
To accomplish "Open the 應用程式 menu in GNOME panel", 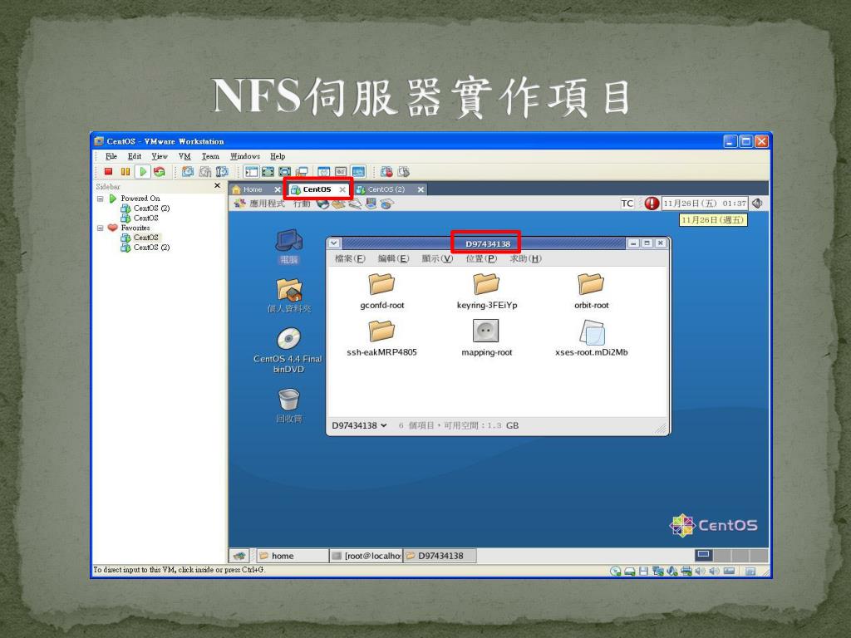I will click(x=260, y=204).
